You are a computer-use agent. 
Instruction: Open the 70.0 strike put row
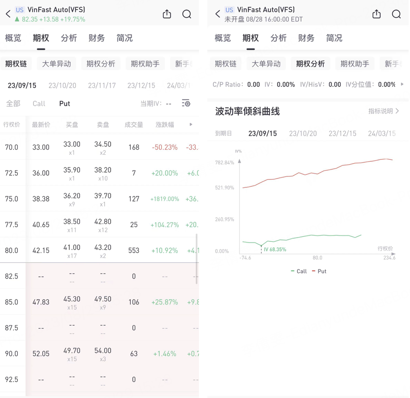pyautogui.click(x=99, y=147)
